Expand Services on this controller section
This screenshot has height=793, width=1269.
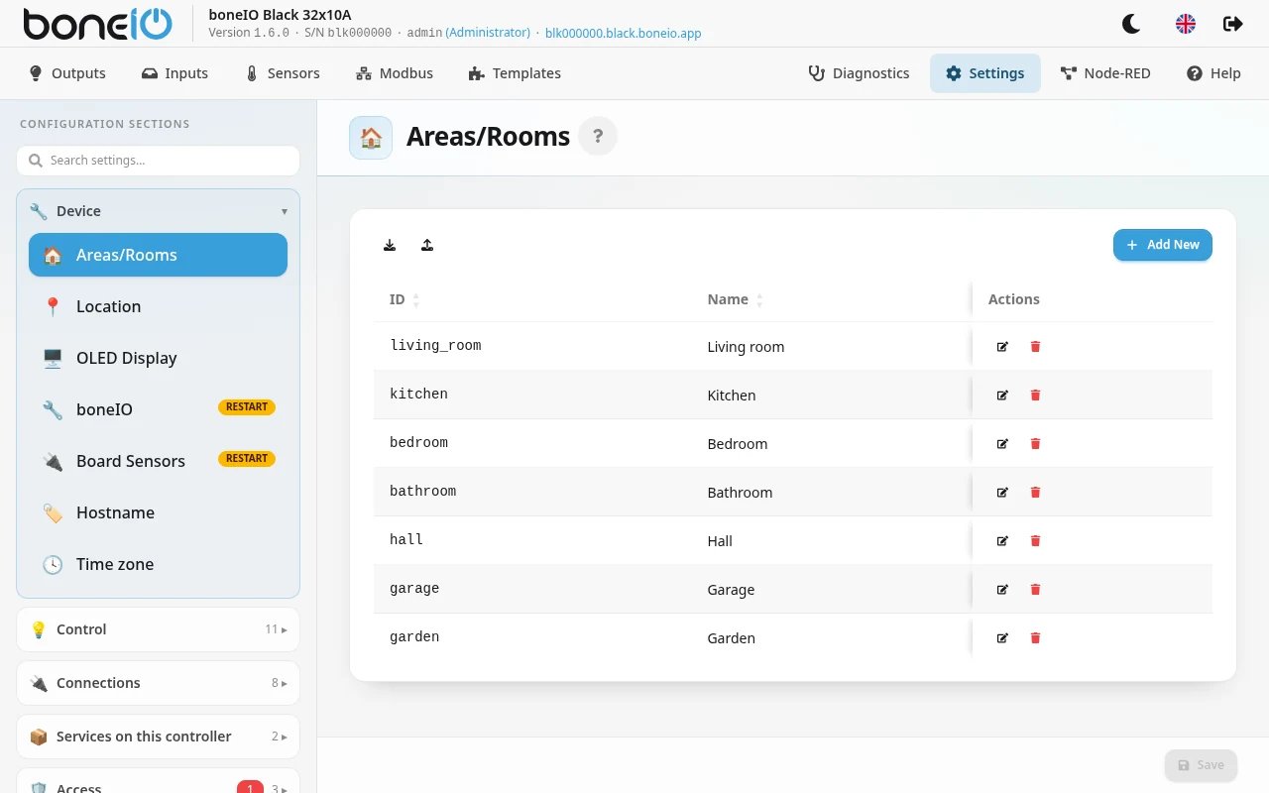click(x=159, y=736)
